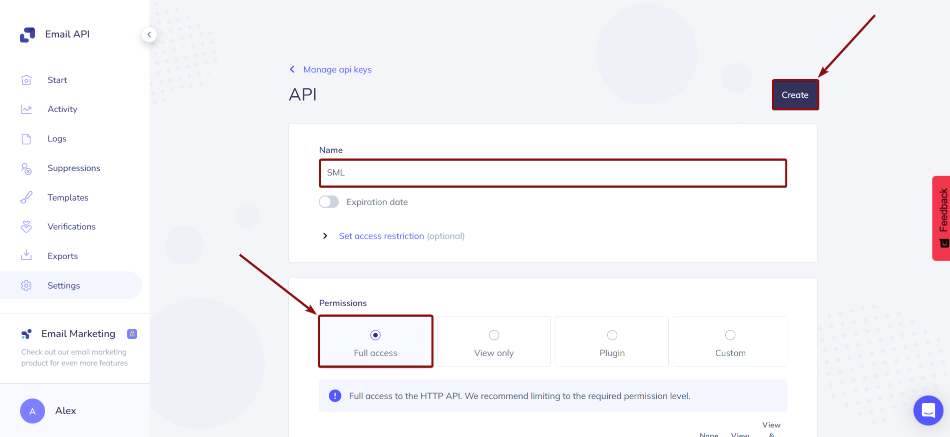
Task: Click the Create button
Action: click(x=795, y=95)
